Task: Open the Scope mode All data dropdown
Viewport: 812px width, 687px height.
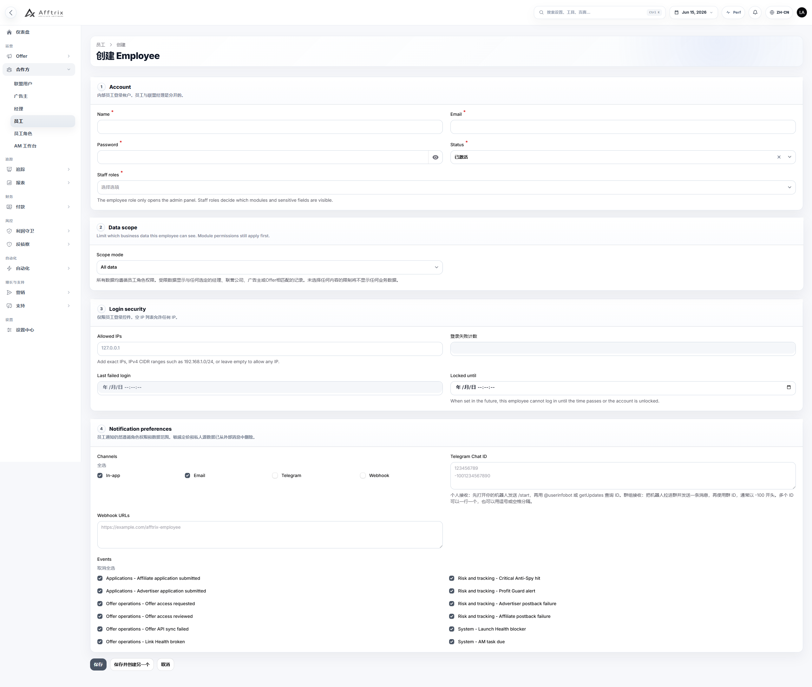Action: tap(270, 267)
